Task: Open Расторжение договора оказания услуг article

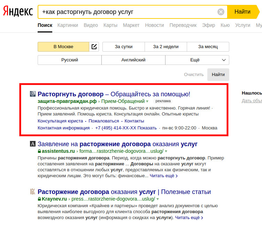Action: click(x=124, y=192)
